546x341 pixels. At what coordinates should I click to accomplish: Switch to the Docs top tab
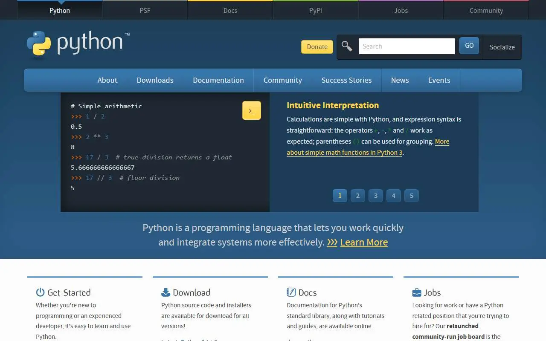tap(230, 10)
